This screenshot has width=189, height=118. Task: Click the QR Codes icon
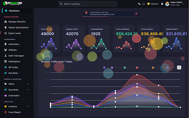6,67
